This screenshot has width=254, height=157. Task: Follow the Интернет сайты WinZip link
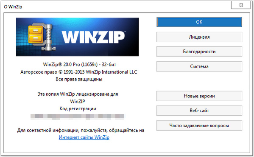(84, 137)
